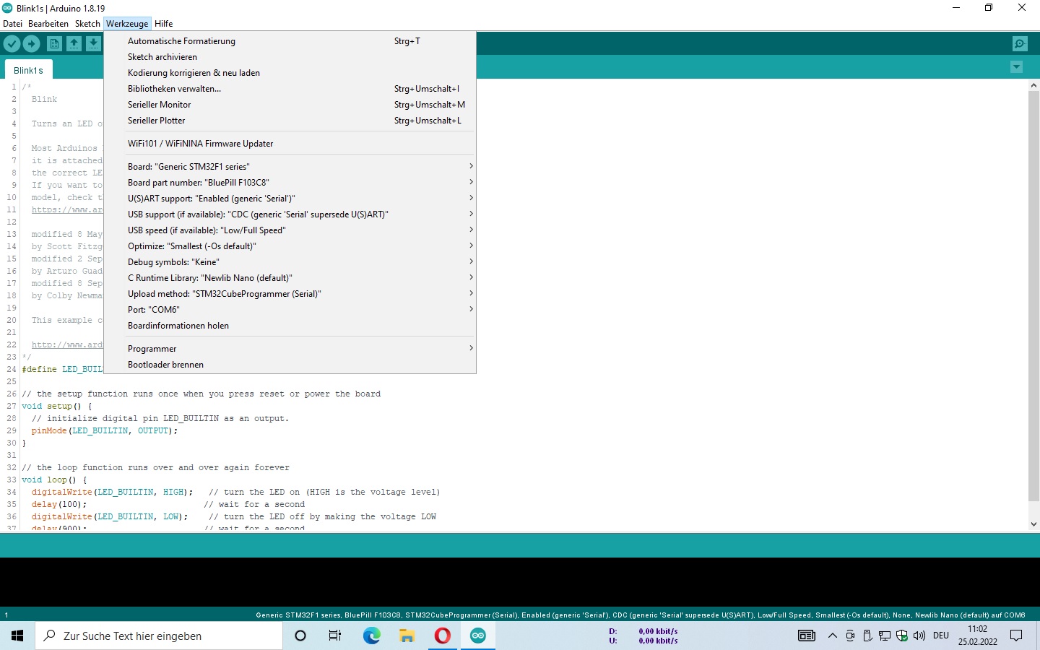Click the code line "delay(100);"
Viewport: 1040px width, 650px height.
click(x=59, y=504)
